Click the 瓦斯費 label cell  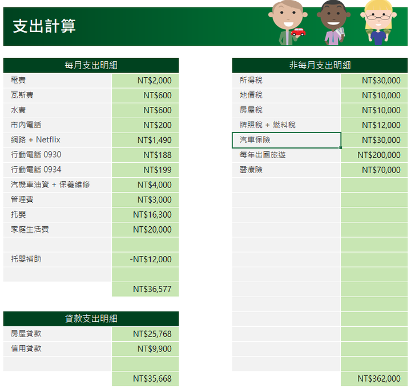tap(58, 95)
